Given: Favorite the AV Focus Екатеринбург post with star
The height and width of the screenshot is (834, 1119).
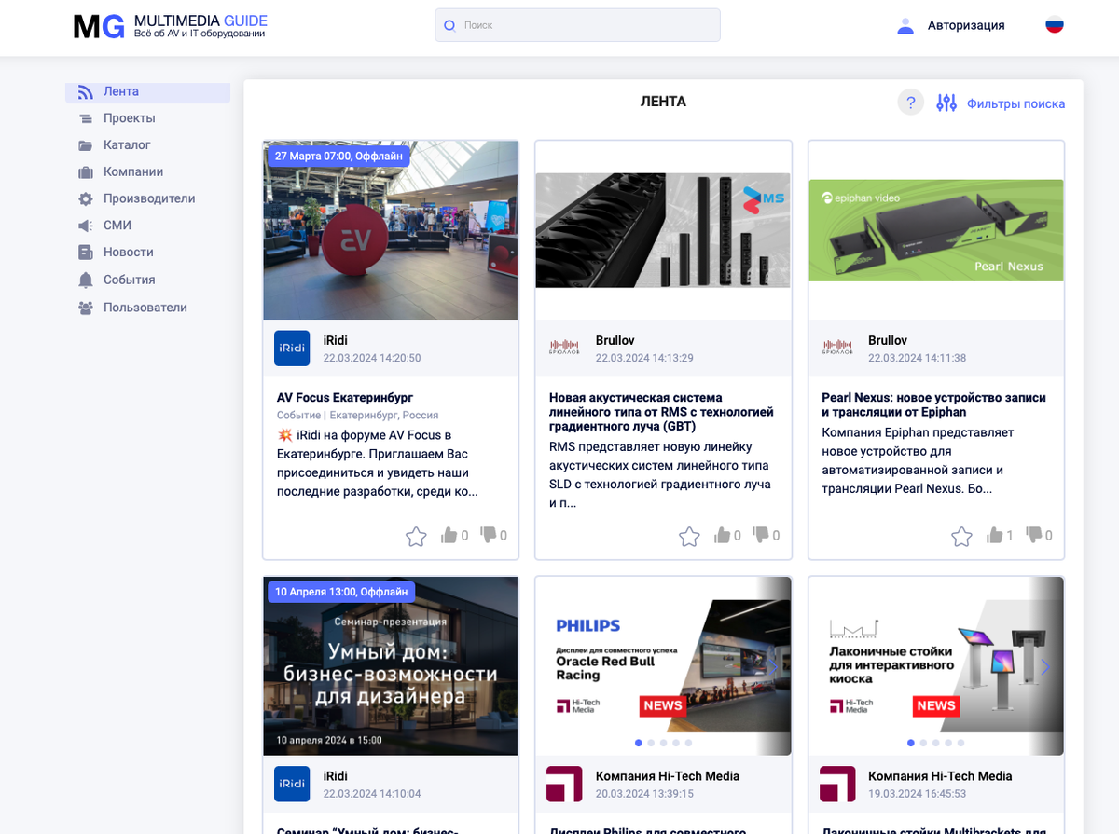Looking at the screenshot, I should 416,536.
